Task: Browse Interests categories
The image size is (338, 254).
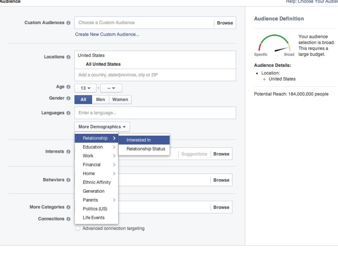Action: 221,154
